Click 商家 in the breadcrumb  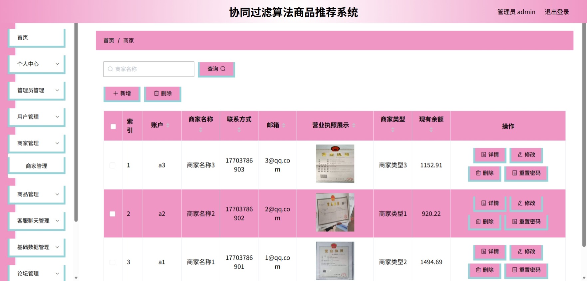pyautogui.click(x=129, y=40)
